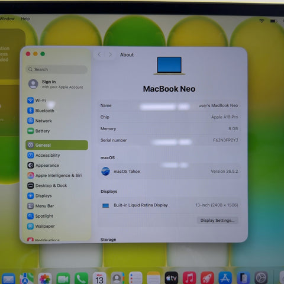Click the built-in display thumbnail icon

click(105, 206)
